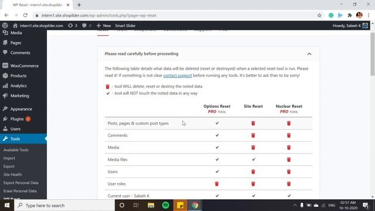Click Site Reset trash icon for Posts row
The image size is (375, 211).
pos(253,123)
